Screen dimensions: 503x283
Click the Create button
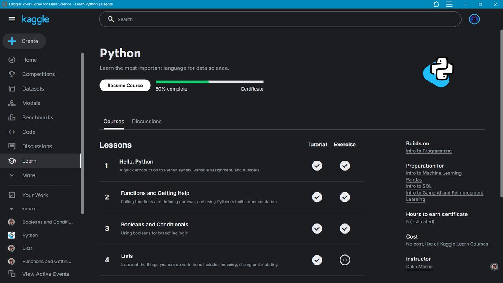(24, 41)
